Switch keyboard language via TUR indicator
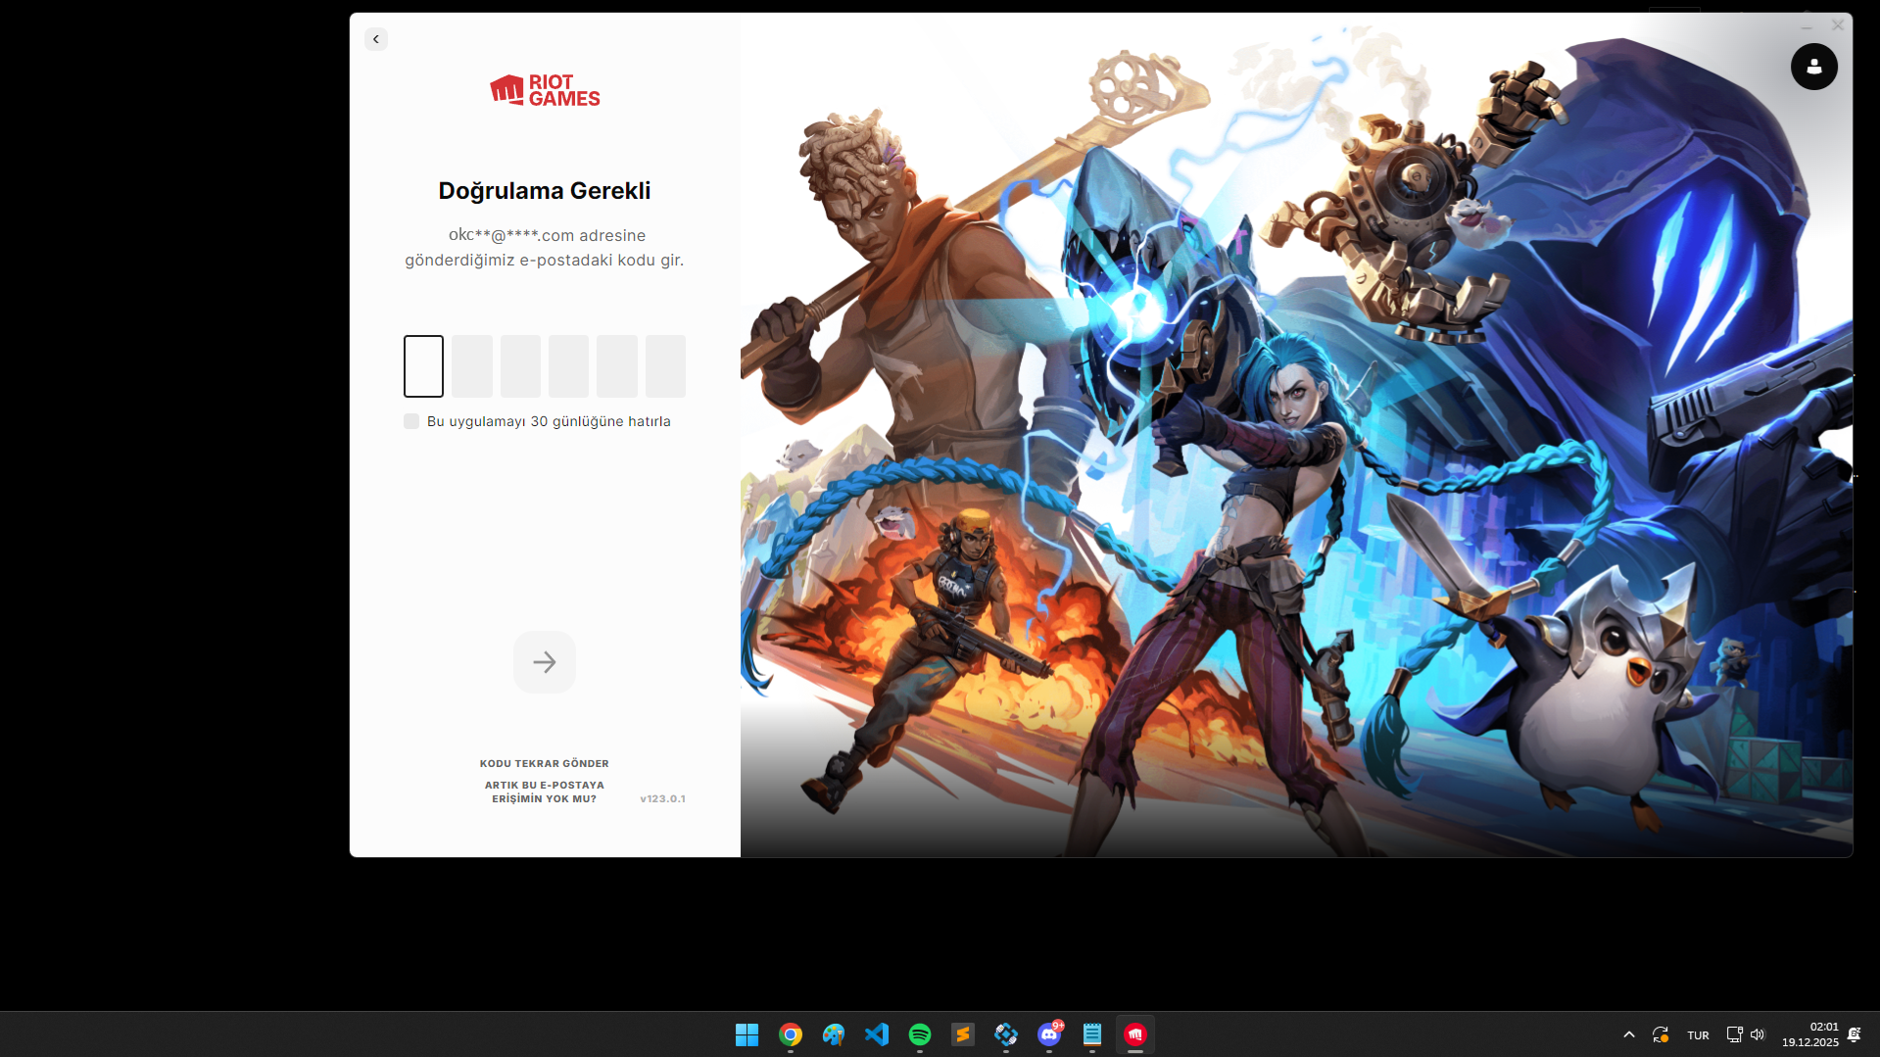This screenshot has height=1057, width=1880. coord(1698,1035)
